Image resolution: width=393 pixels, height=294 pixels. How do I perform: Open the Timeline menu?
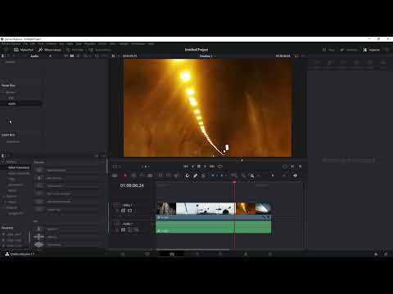tap(51, 44)
